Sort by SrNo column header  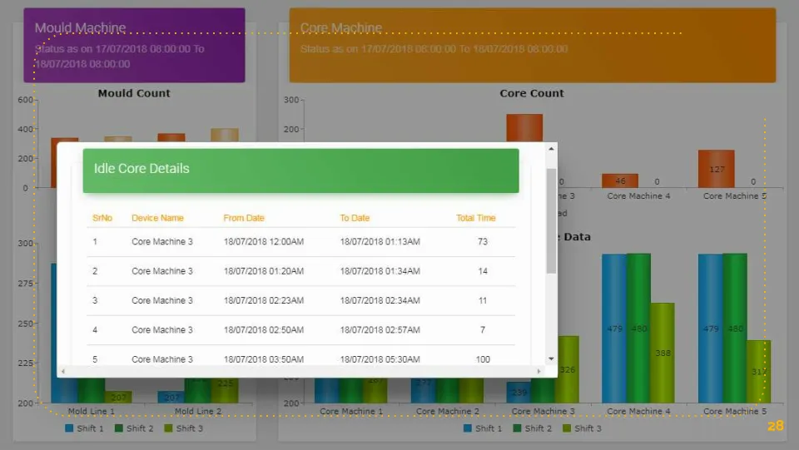[x=102, y=218]
